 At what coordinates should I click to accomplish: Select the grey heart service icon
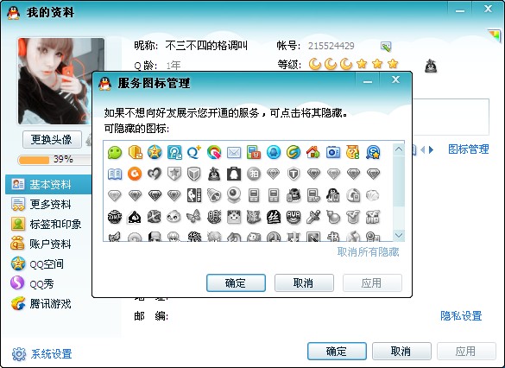click(155, 174)
